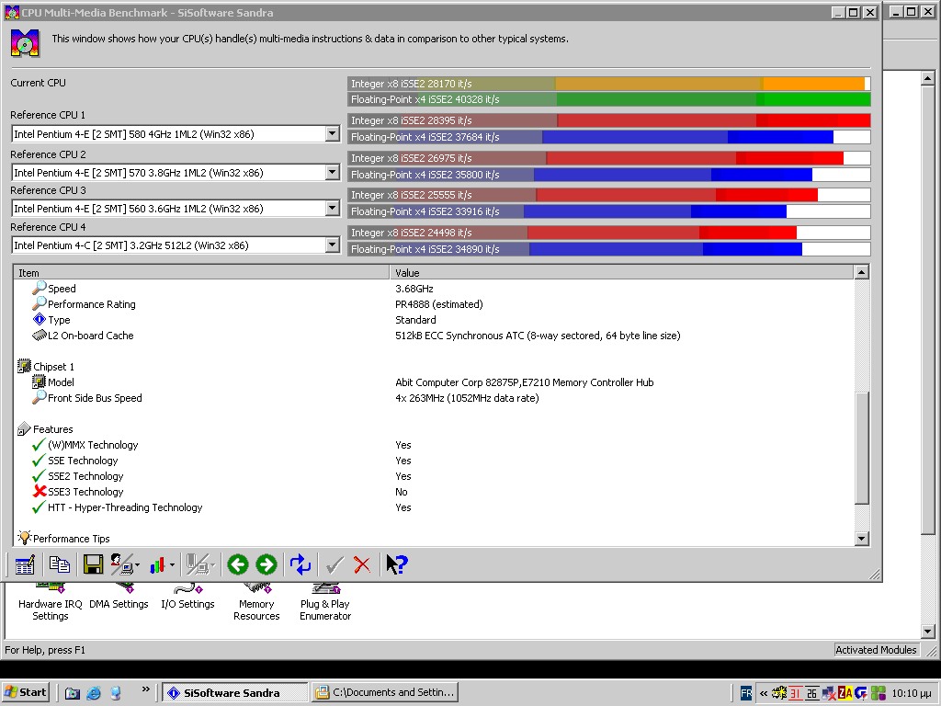Select the SSE3 Technology row
Viewport: 941px width, 706px height.
pos(85,492)
